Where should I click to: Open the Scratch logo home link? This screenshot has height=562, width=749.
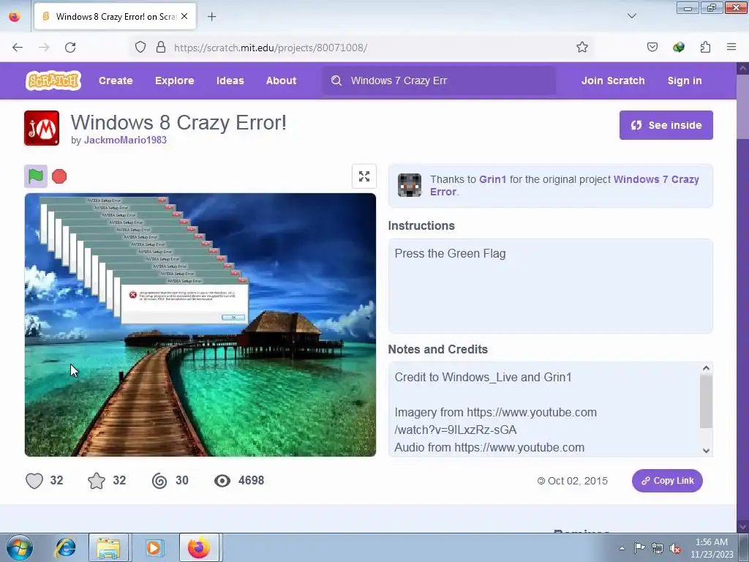click(x=53, y=80)
